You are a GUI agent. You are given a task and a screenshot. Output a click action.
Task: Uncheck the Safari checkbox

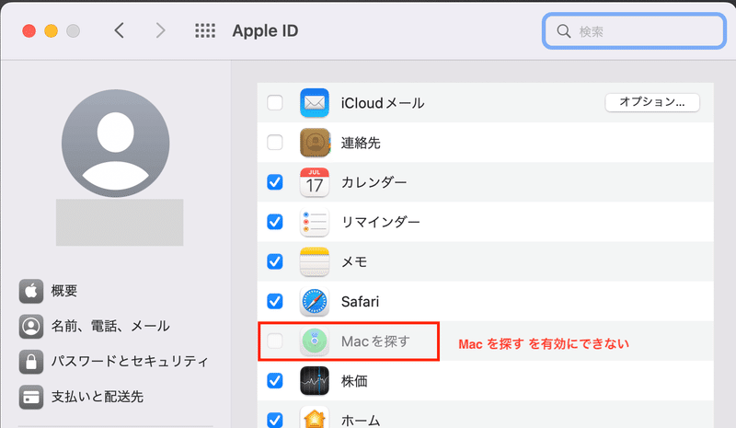(274, 301)
